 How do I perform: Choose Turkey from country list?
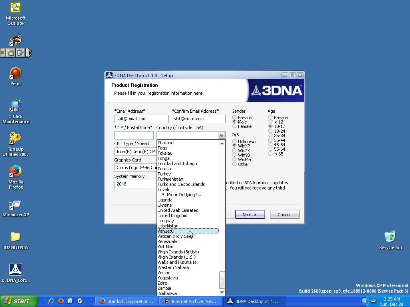tap(188, 174)
